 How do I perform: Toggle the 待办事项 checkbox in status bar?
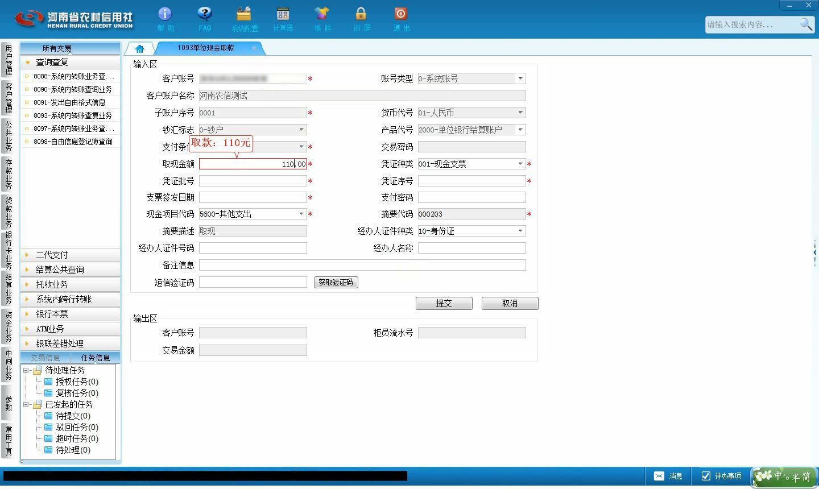(706, 476)
